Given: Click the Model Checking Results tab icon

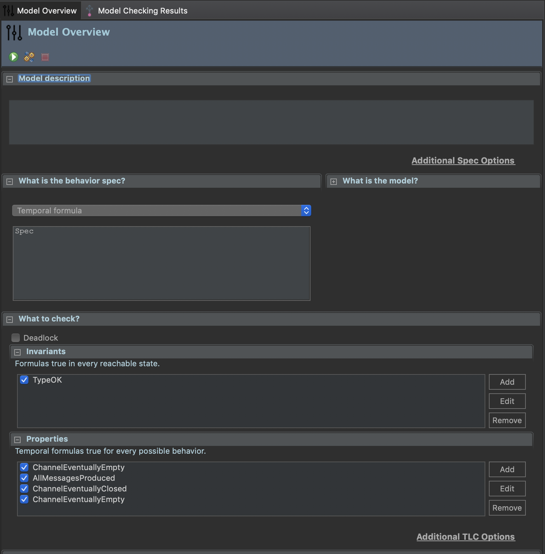Looking at the screenshot, I should 90,11.
